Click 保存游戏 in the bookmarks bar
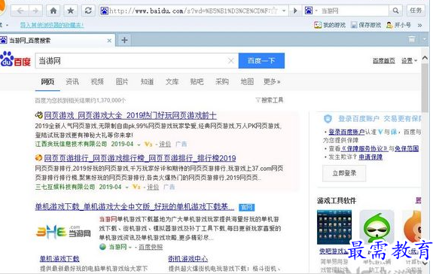Screen dimensions: 439x274 pyautogui.click(x=366, y=25)
